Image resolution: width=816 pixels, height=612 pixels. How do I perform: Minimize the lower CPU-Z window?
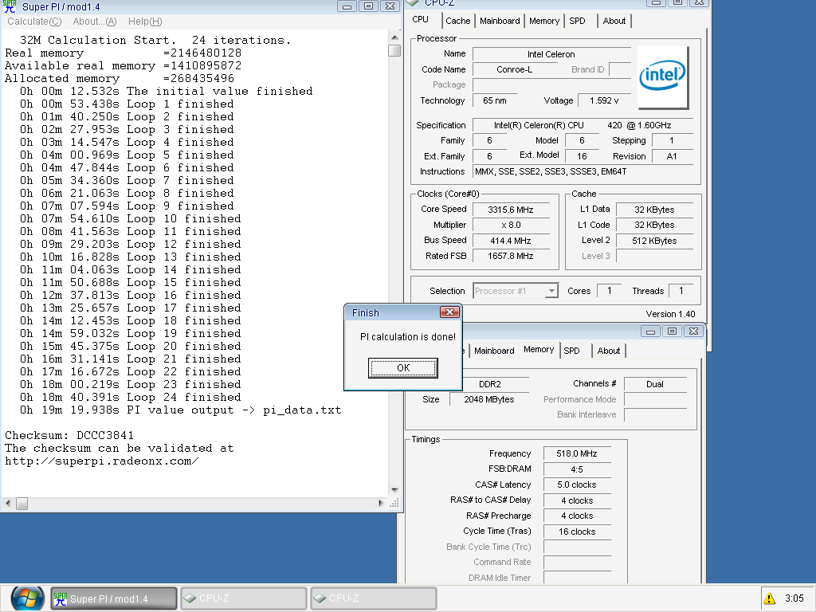[650, 331]
